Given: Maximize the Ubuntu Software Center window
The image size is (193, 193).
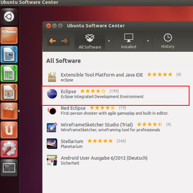Looking at the screenshot, I should (x=60, y=26).
